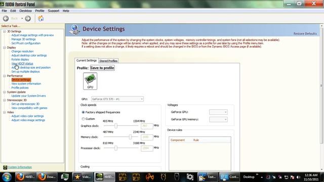Launch the red anarchy-symbol taskbar icon
This screenshot has width=324, height=182.
(150, 177)
